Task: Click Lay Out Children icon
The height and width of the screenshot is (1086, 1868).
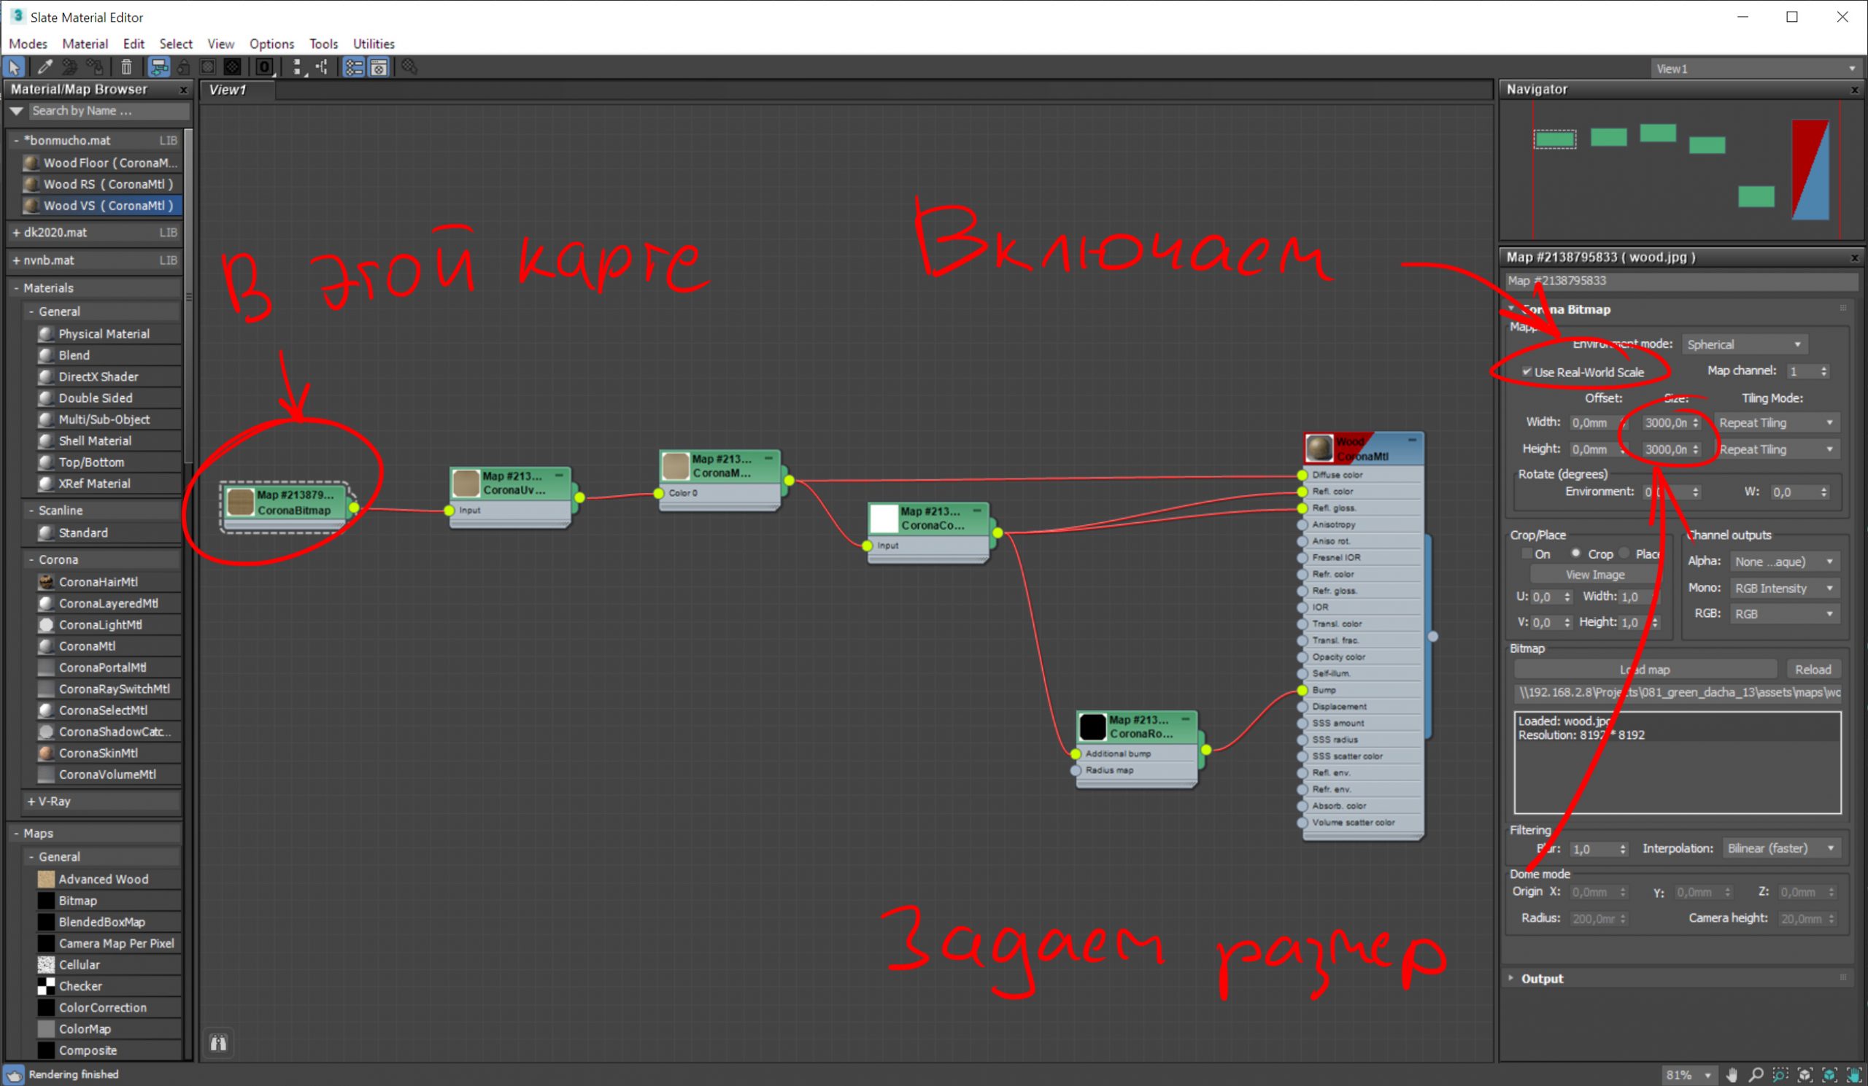Action: coord(323,67)
